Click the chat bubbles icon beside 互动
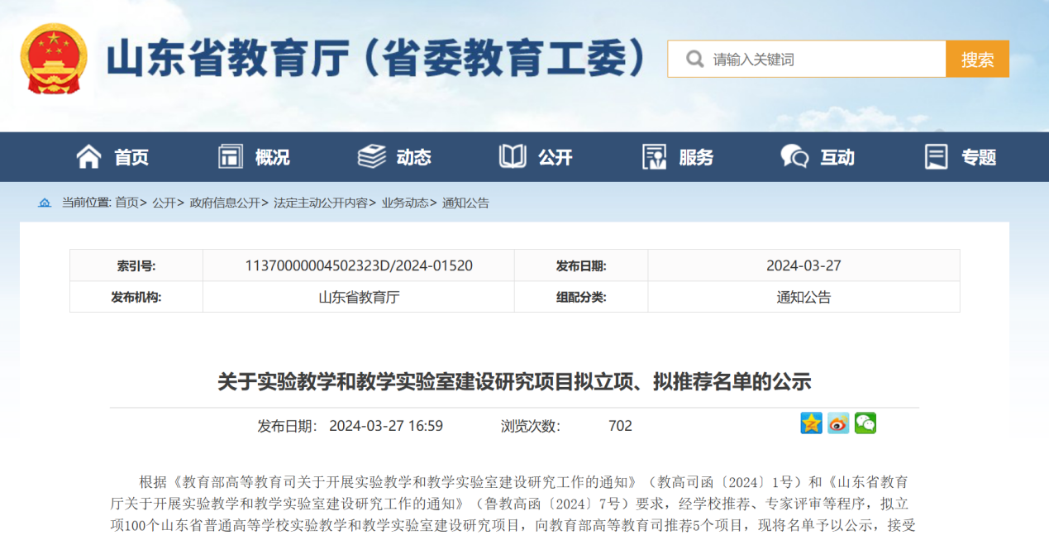 coord(794,156)
